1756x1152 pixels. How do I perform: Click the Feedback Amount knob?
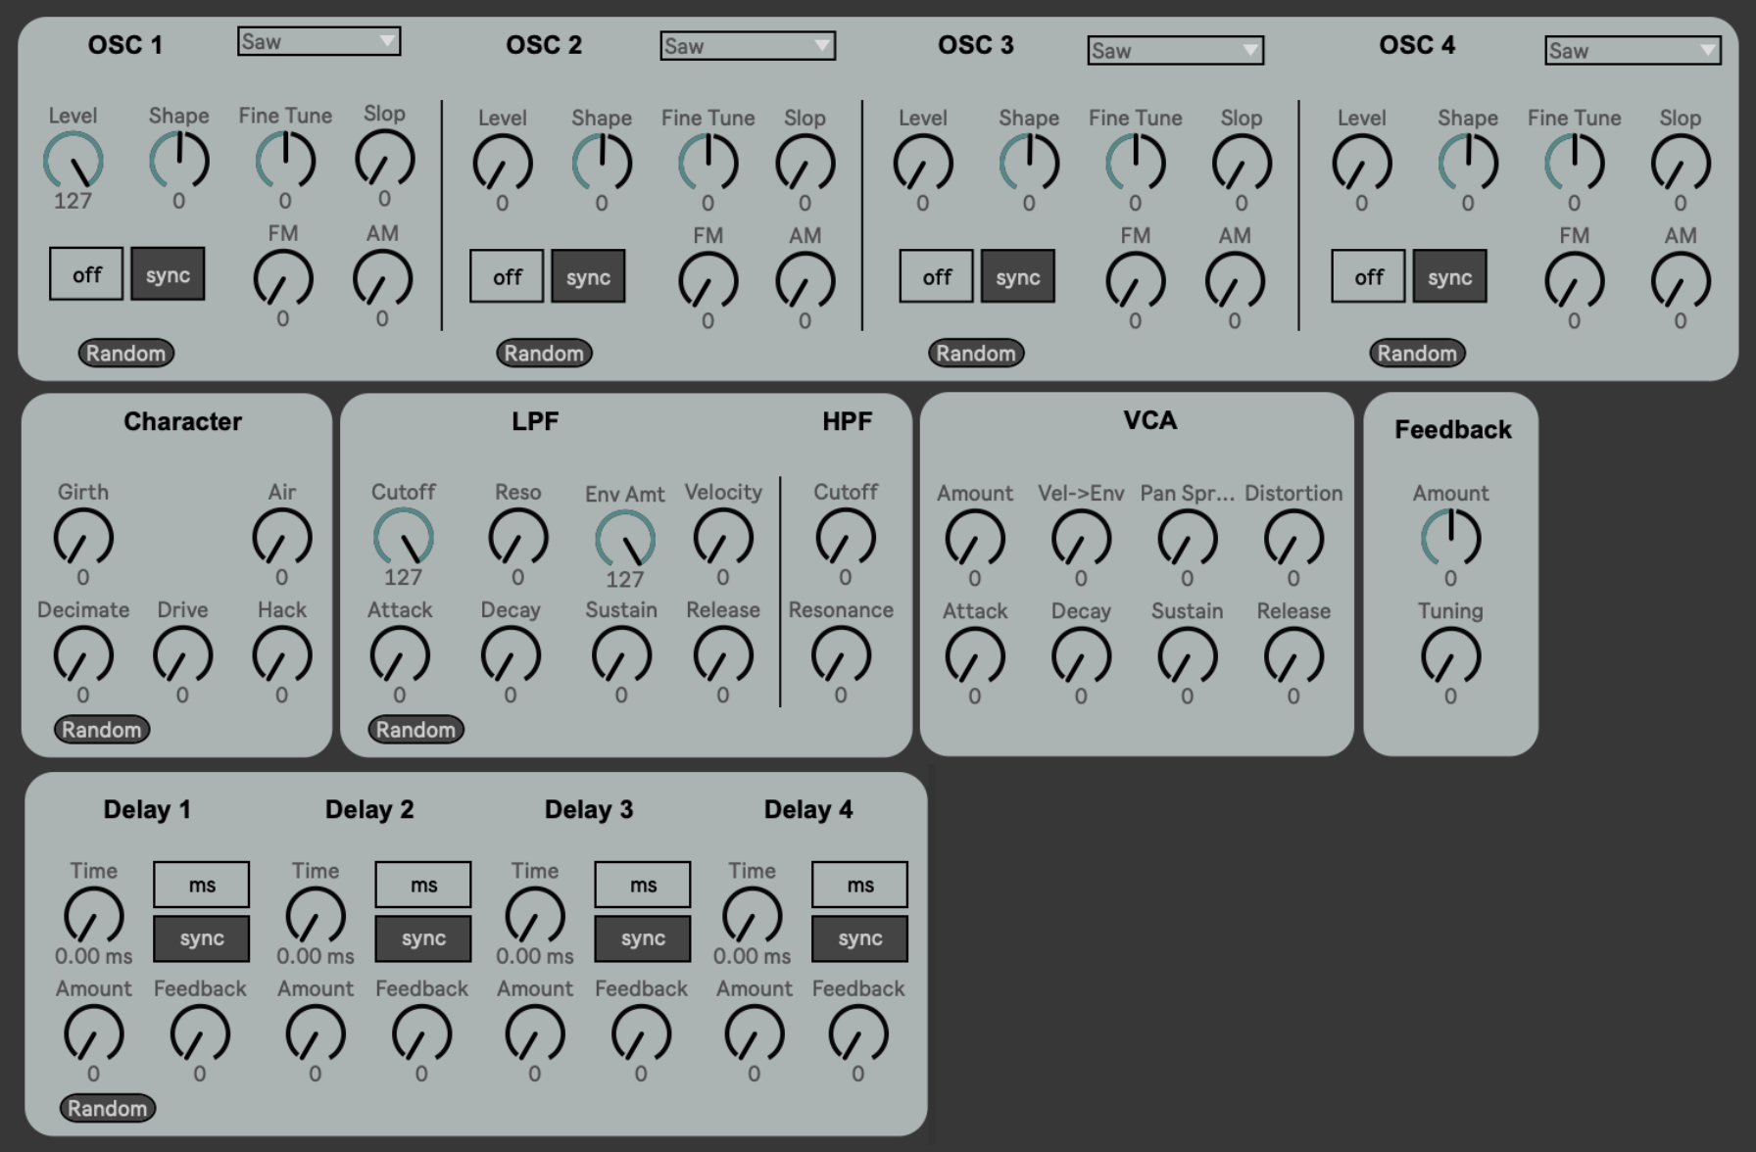click(x=1450, y=538)
